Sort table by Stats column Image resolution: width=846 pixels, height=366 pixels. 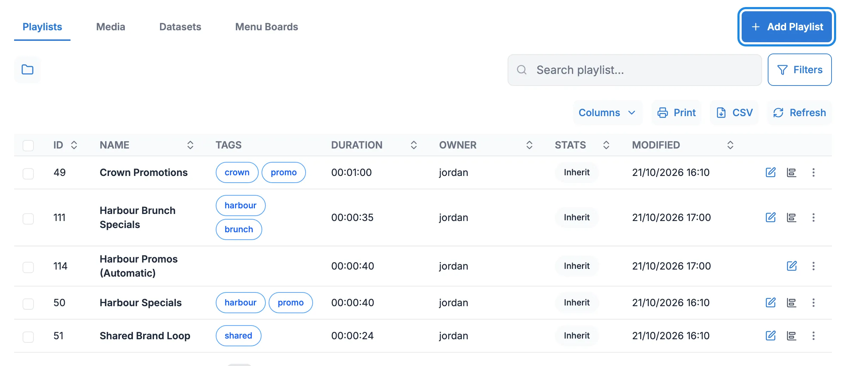606,145
